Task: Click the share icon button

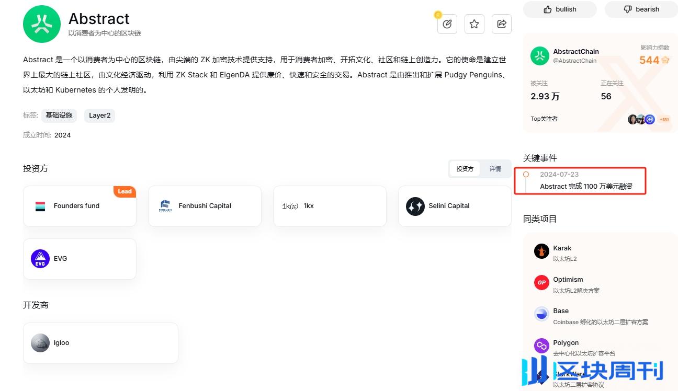Action: (502, 24)
